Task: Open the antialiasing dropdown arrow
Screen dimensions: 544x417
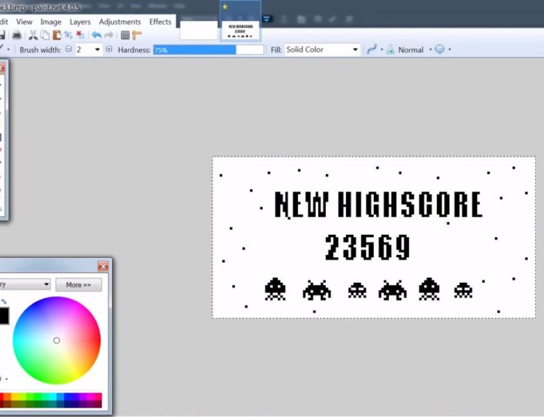Action: click(x=382, y=49)
